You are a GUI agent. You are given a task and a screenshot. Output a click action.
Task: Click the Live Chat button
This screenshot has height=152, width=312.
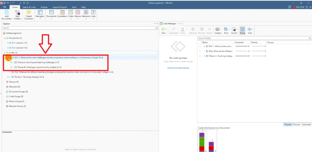click(x=298, y=7)
